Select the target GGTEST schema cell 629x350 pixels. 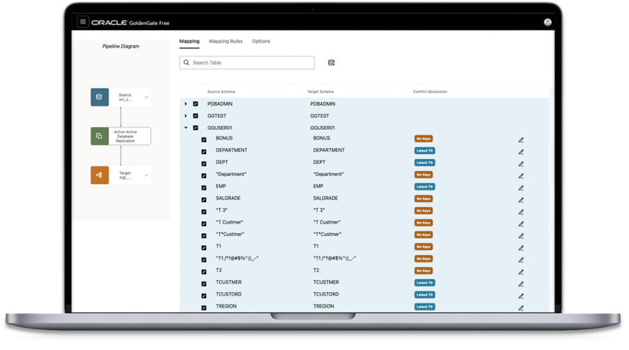(x=319, y=116)
